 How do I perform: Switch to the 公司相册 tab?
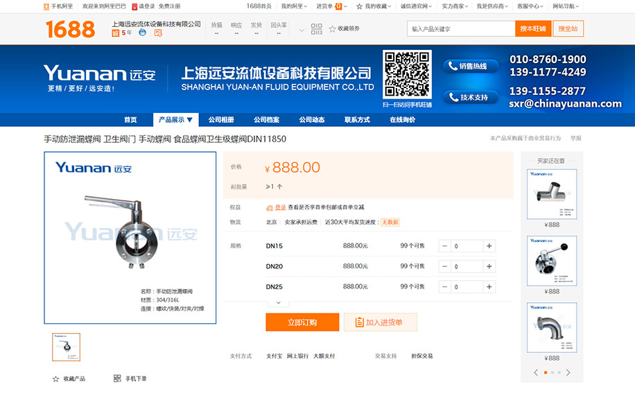tap(221, 119)
